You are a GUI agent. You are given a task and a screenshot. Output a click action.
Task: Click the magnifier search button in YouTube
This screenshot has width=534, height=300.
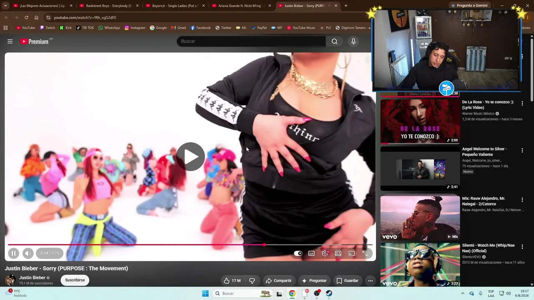pos(335,41)
